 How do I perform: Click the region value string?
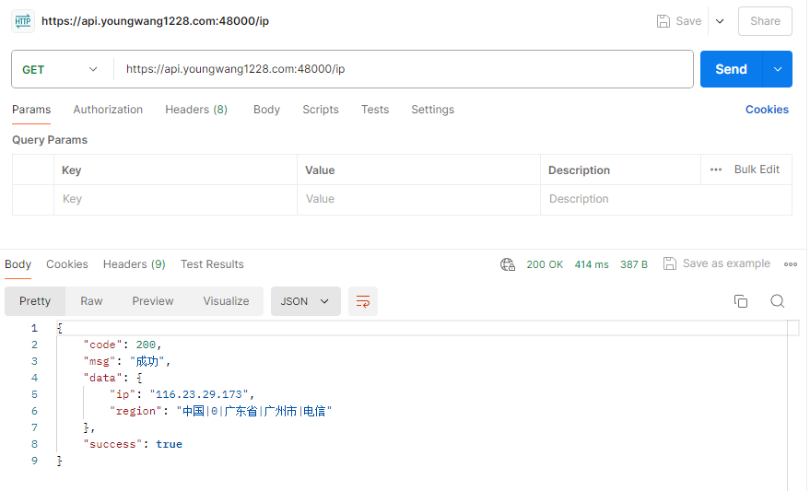(254, 411)
